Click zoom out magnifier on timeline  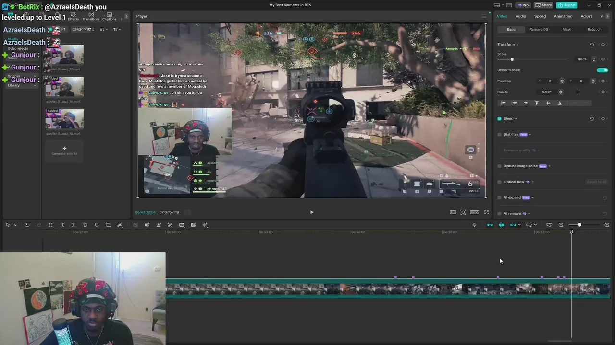pyautogui.click(x=561, y=225)
